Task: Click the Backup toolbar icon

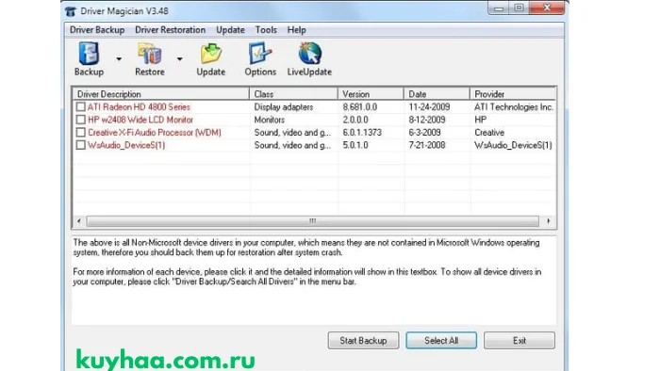Action: pos(89,58)
